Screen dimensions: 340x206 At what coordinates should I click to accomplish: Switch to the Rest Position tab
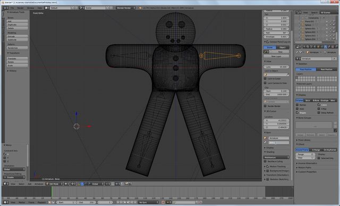[327, 69]
